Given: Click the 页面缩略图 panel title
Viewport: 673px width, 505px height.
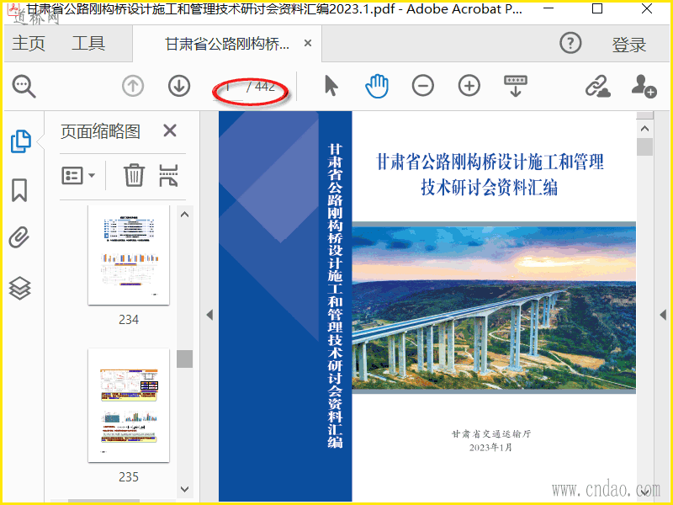Looking at the screenshot, I should click(100, 131).
